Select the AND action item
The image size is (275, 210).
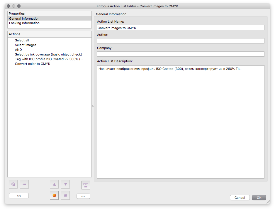click(x=18, y=50)
